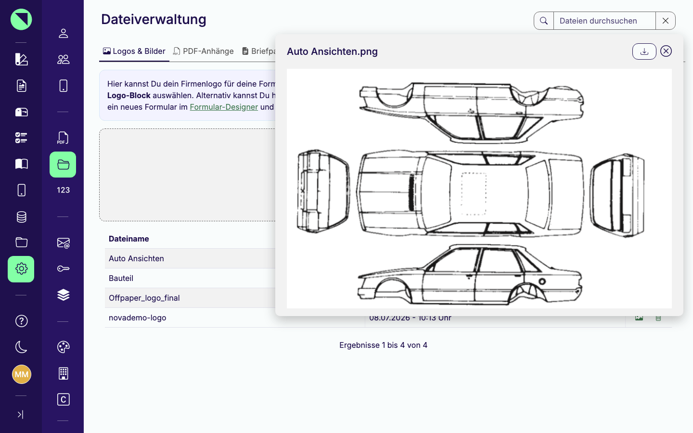Select the active settings gear icon
This screenshot has width=693, height=433.
21,269
